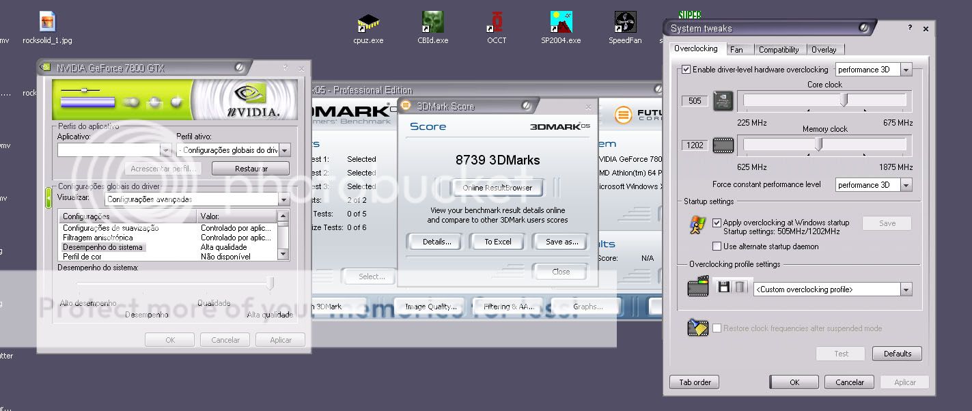This screenshot has width=972, height=411.
Task: Enable Use alternate startup daemon
Action: coord(717,246)
